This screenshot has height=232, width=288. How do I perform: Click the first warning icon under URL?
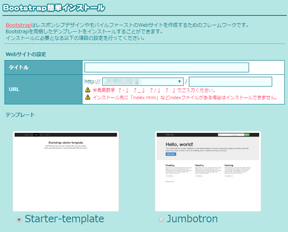[x=88, y=90]
